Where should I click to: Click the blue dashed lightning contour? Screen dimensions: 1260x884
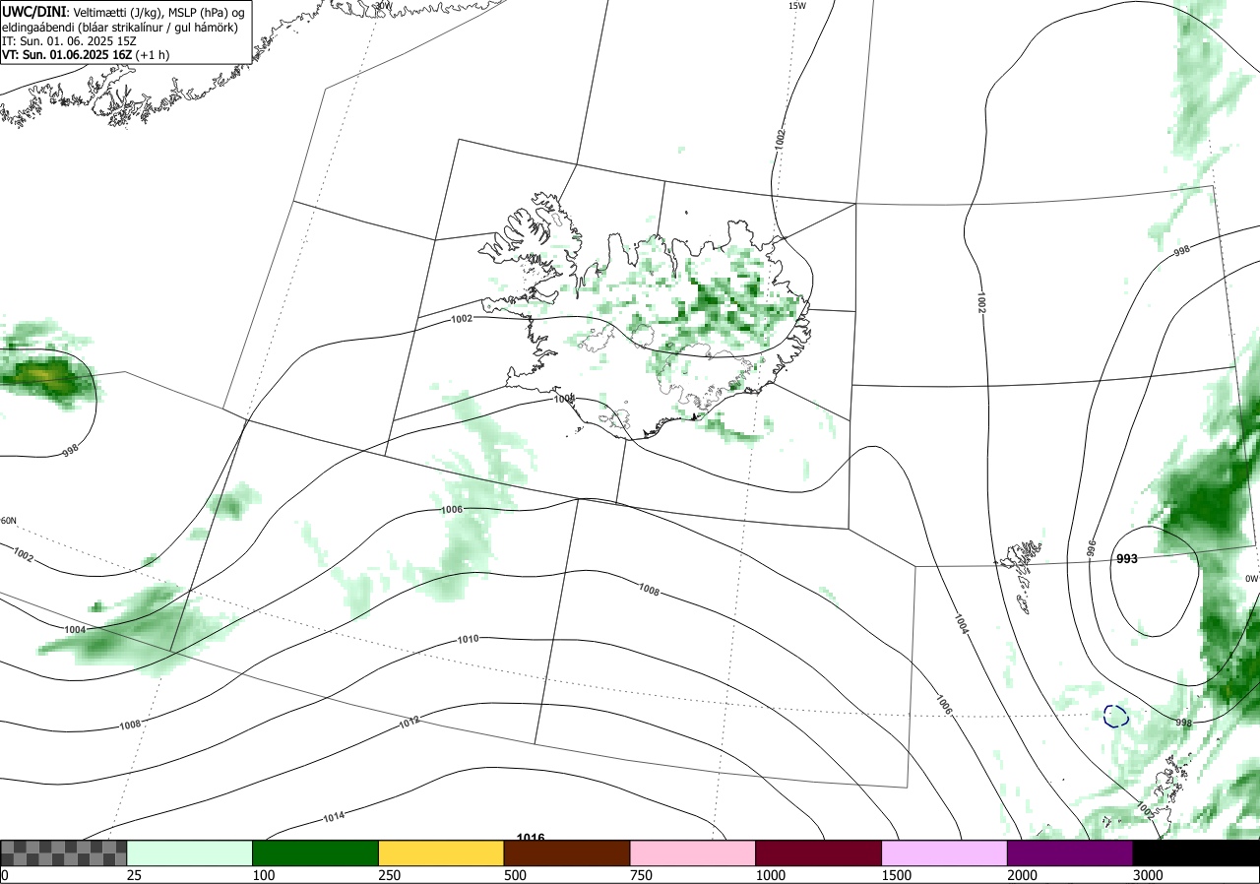pyautogui.click(x=1115, y=716)
